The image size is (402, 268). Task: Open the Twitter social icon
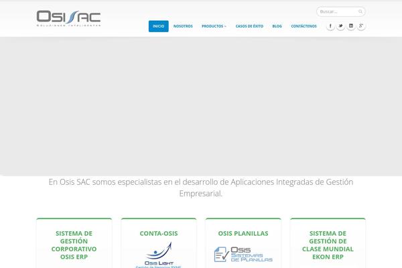point(340,26)
